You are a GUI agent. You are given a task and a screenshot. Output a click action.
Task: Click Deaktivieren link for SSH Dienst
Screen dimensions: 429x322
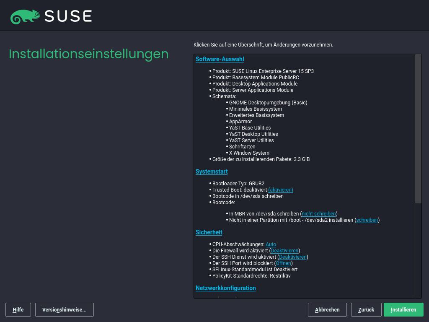(293, 257)
